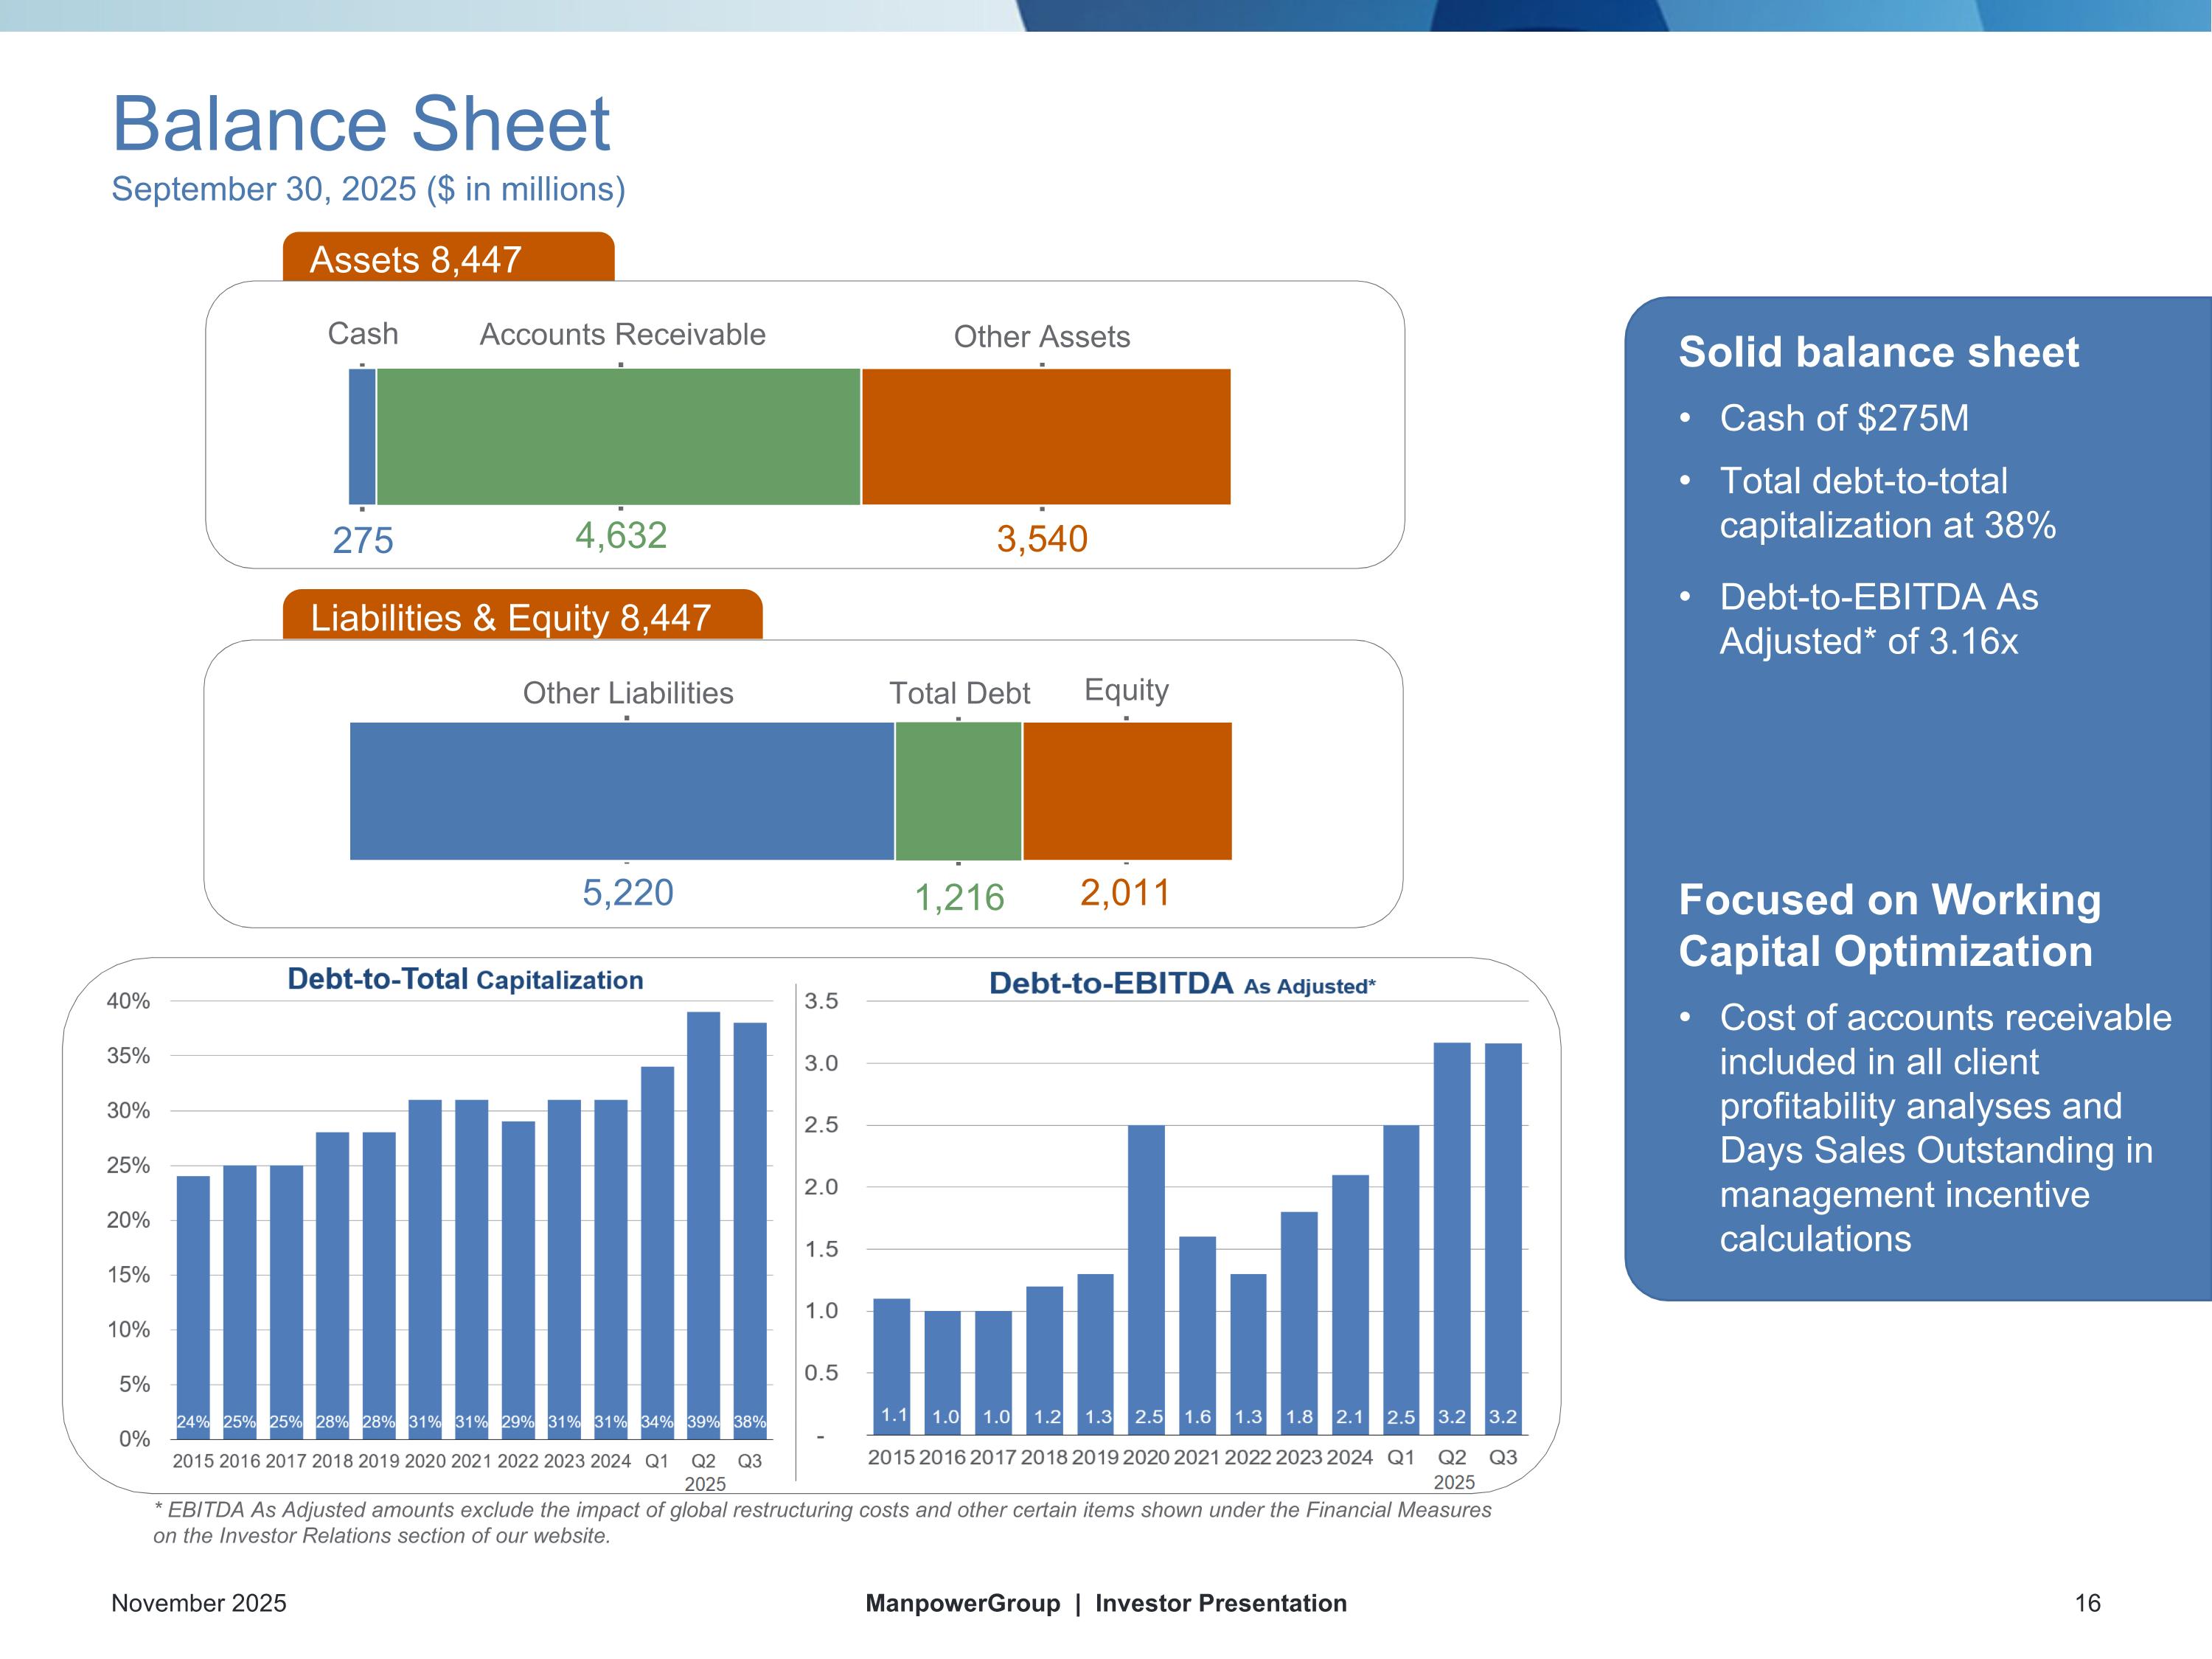This screenshot has width=2212, height=1659.
Task: Click the Balance Sheet title
Action: (360, 124)
